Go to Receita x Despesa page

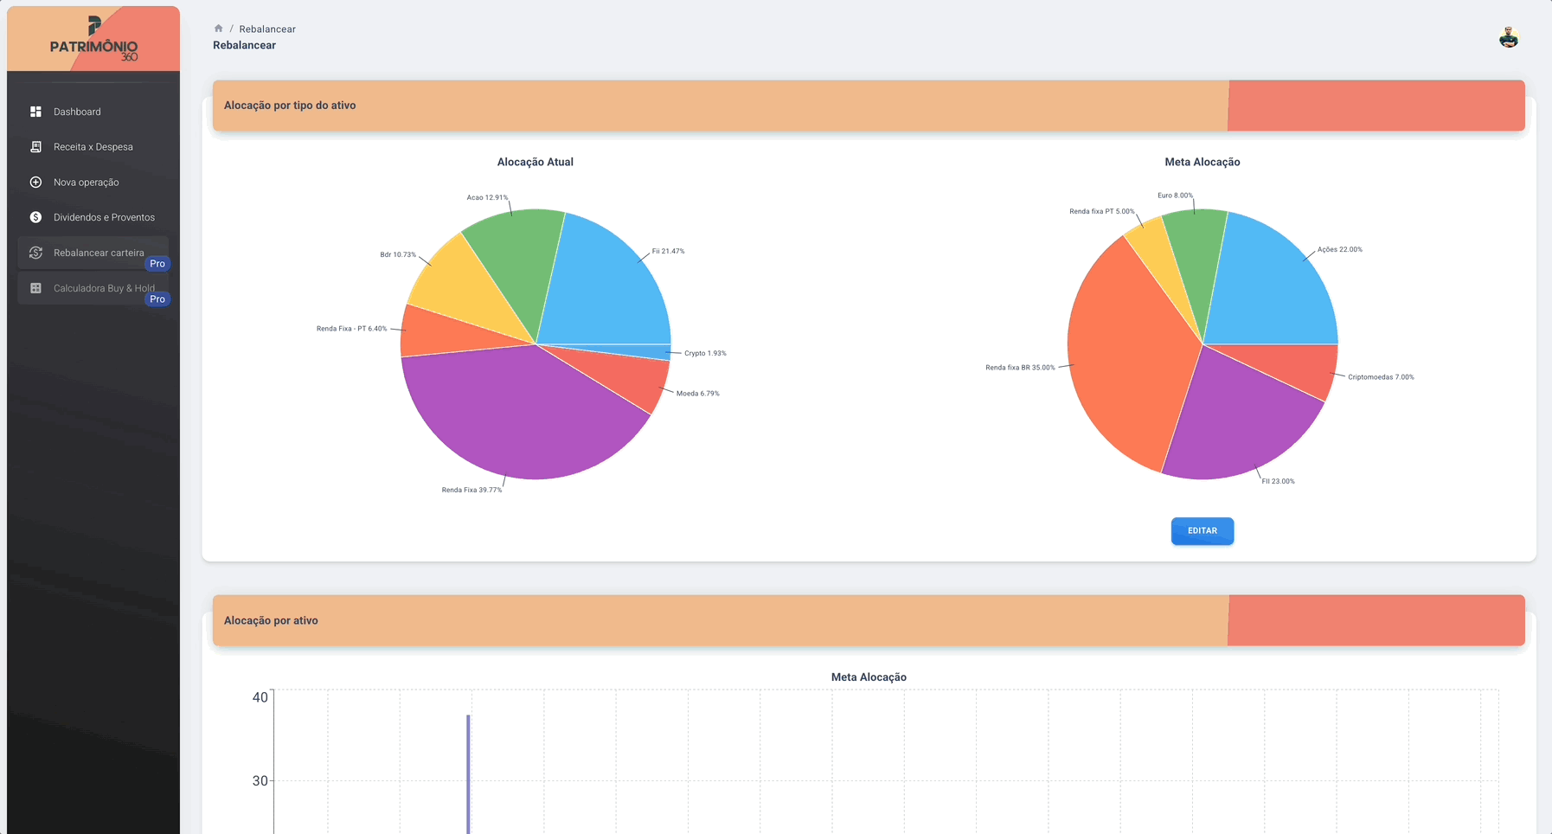93,147
